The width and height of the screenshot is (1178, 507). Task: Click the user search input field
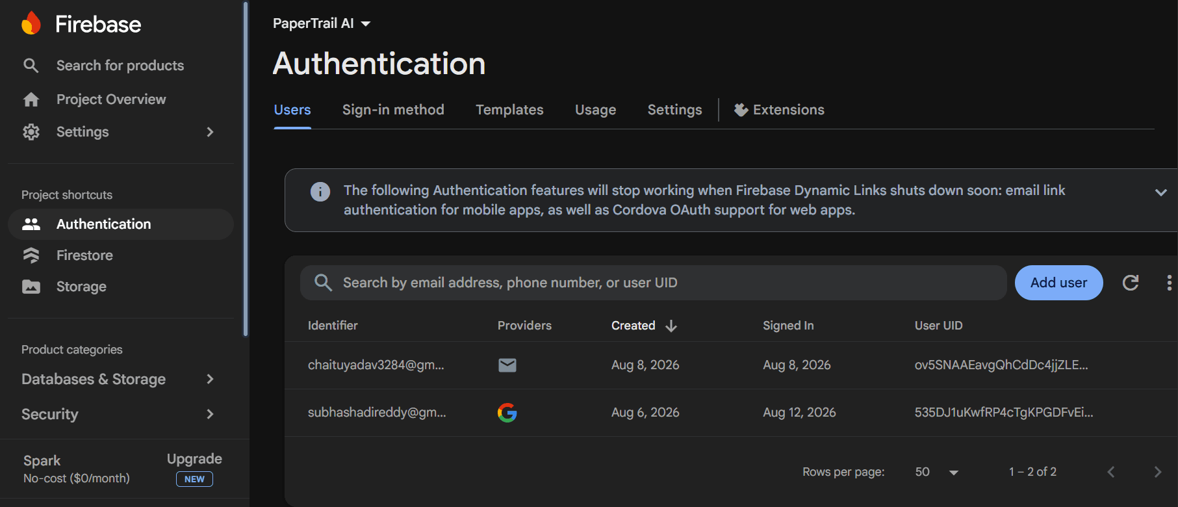(x=653, y=283)
